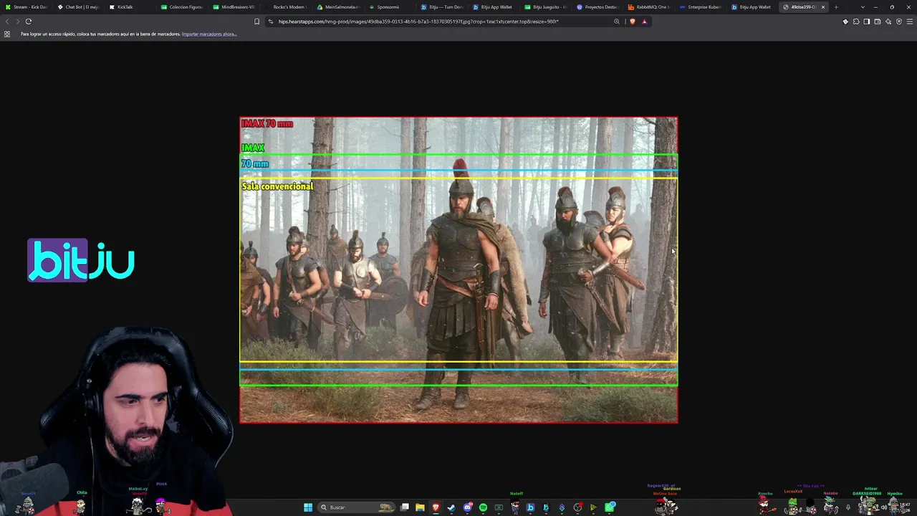917x516 pixels.
Task: Click the system clock in the taskbar
Action: pos(904,507)
